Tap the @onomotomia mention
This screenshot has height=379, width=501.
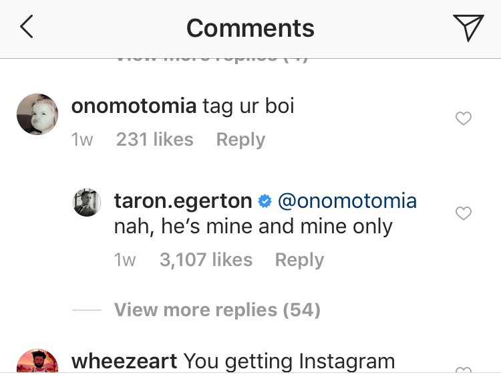coord(347,201)
